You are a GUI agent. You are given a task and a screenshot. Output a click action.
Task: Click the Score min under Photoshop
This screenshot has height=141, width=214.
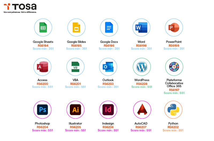pyautogui.click(x=43, y=130)
